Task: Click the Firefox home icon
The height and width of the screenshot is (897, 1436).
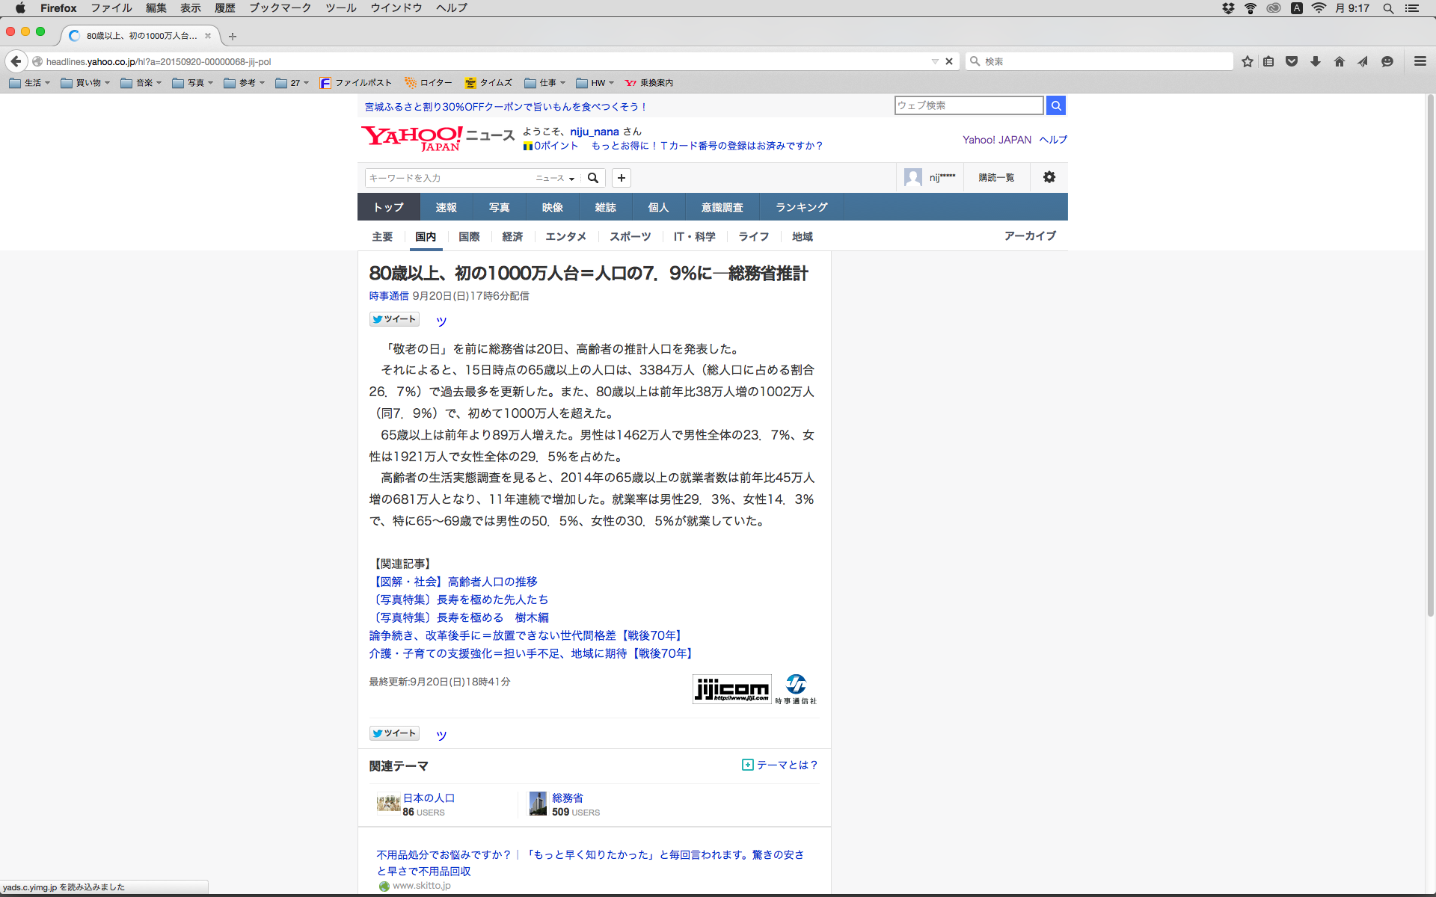Action: (1340, 61)
